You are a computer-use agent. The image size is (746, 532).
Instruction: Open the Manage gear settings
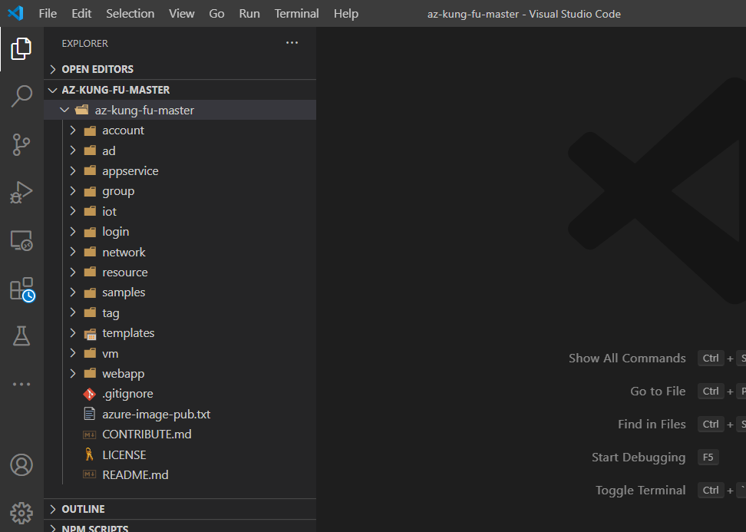click(21, 512)
